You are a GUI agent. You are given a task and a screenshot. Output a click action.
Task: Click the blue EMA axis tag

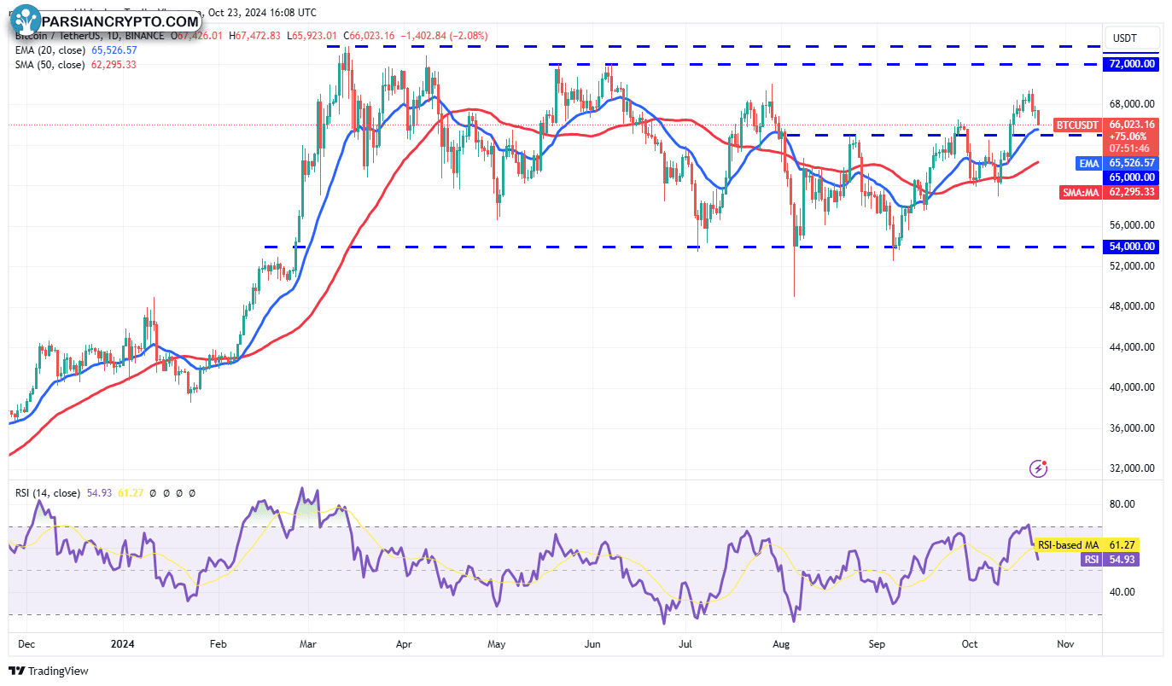pos(1088,163)
